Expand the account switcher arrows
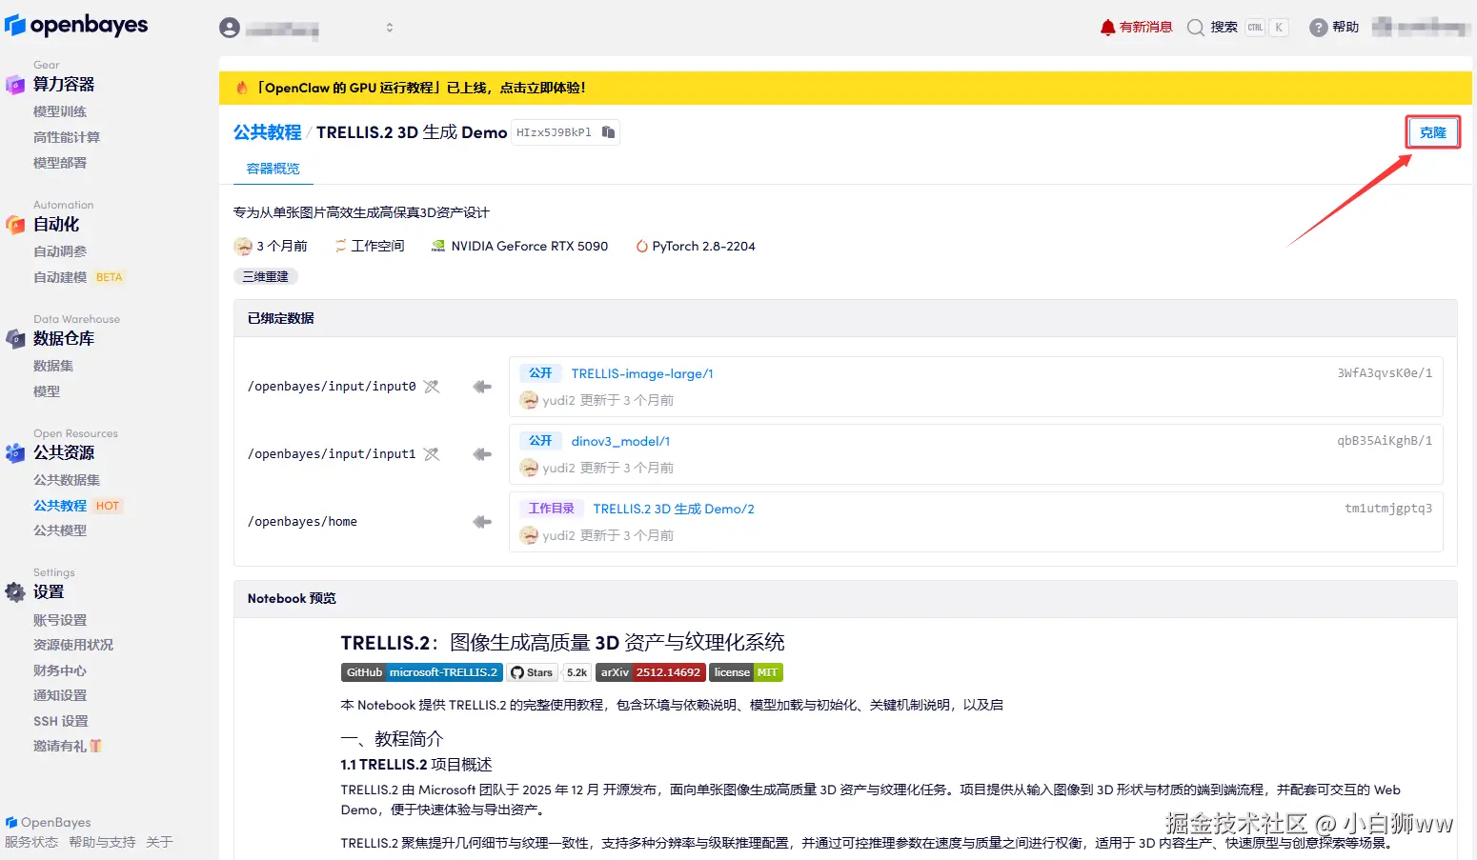1477x860 pixels. tap(389, 28)
